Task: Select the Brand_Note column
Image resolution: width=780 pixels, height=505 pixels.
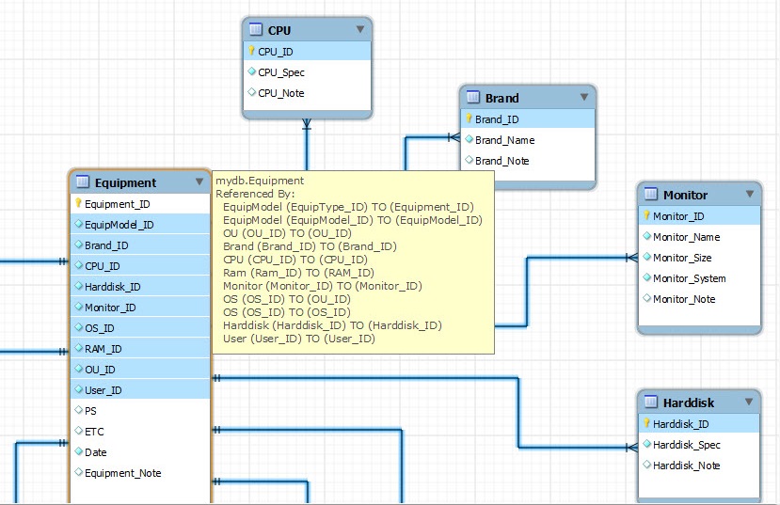Action: point(528,161)
